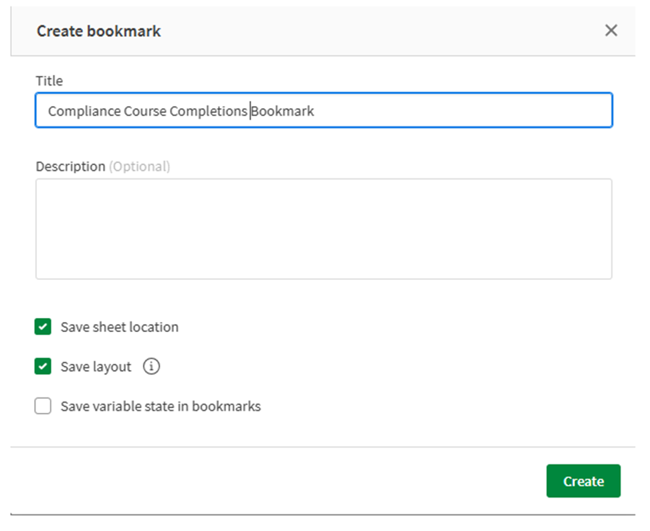Disable the Save layout checkbox
This screenshot has width=650, height=531.
[x=43, y=367]
